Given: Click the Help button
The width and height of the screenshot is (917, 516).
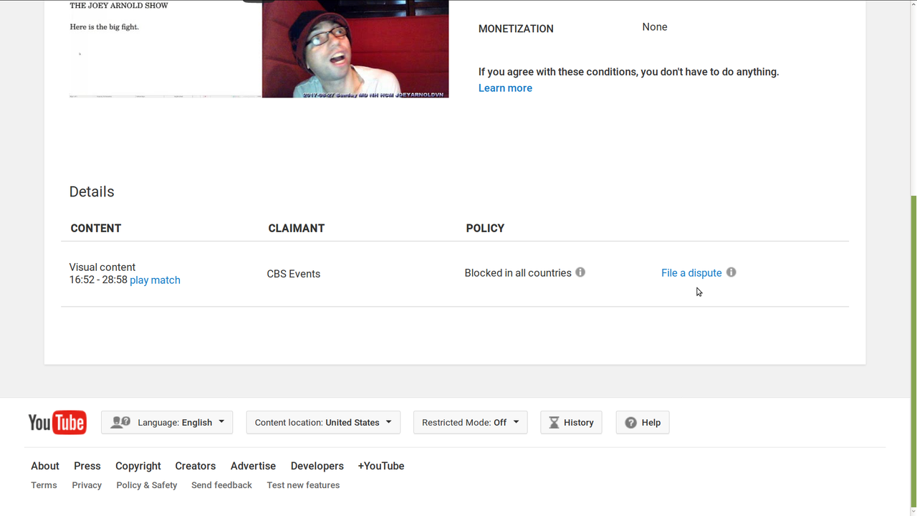Looking at the screenshot, I should (643, 423).
